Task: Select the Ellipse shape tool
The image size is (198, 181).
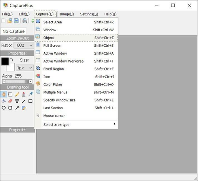Action: coord(4,108)
